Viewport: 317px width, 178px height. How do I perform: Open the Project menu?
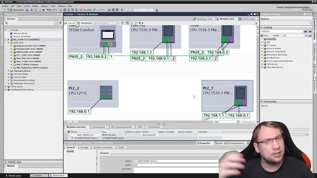pos(5,6)
